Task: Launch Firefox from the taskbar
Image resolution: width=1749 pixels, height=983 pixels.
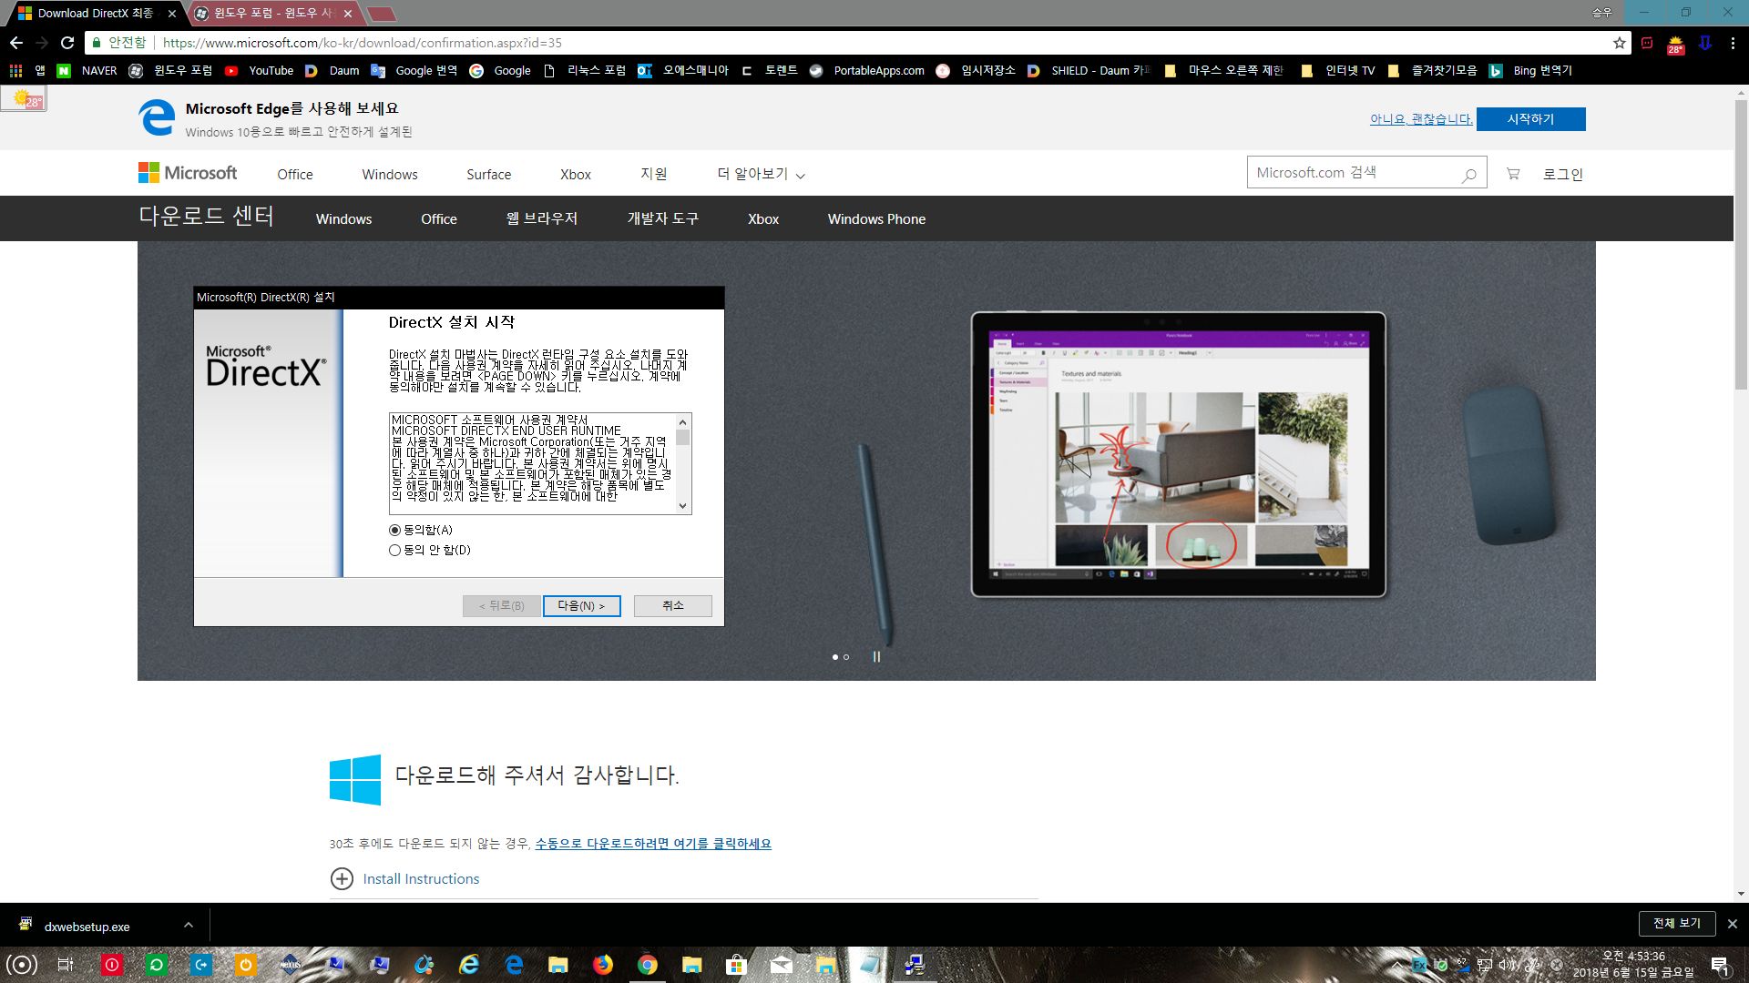Action: pyautogui.click(x=603, y=964)
